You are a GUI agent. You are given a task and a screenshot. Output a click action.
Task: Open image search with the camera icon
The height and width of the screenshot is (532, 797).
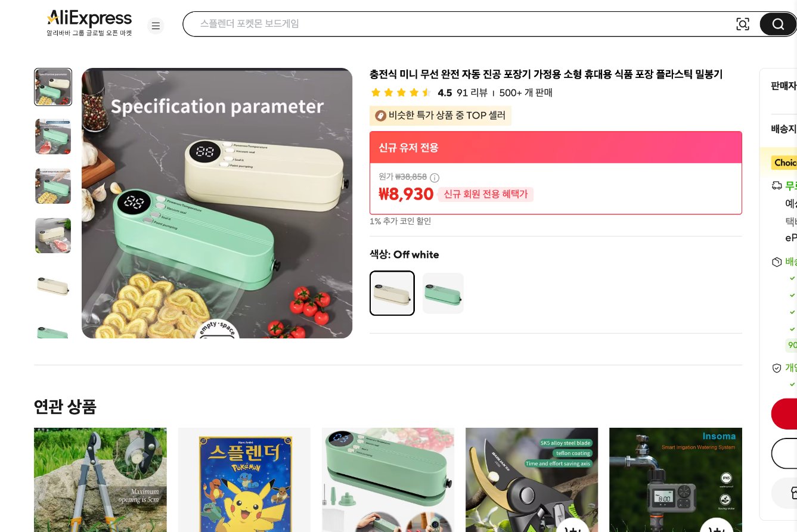coord(743,24)
